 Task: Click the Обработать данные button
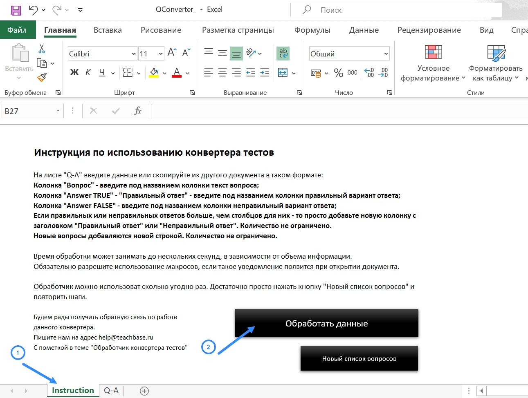coord(326,323)
